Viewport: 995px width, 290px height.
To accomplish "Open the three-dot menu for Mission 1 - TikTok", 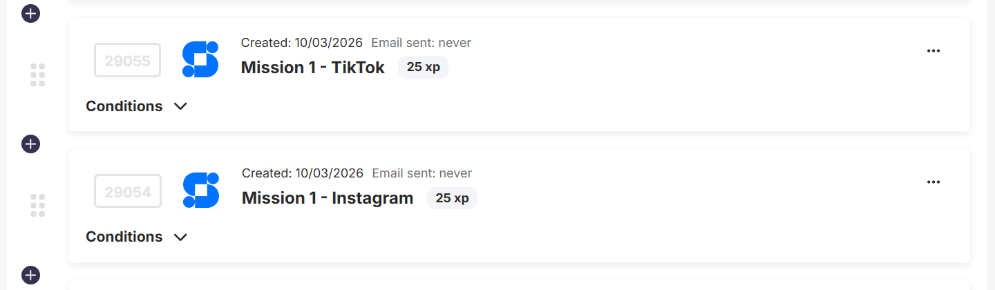I will pos(934,51).
